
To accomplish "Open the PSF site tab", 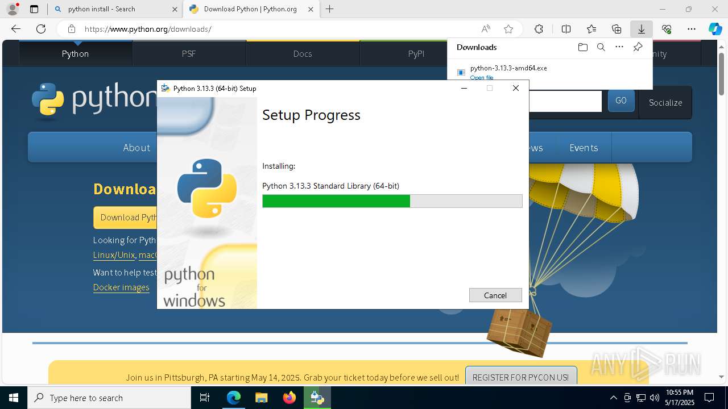I will click(x=189, y=53).
